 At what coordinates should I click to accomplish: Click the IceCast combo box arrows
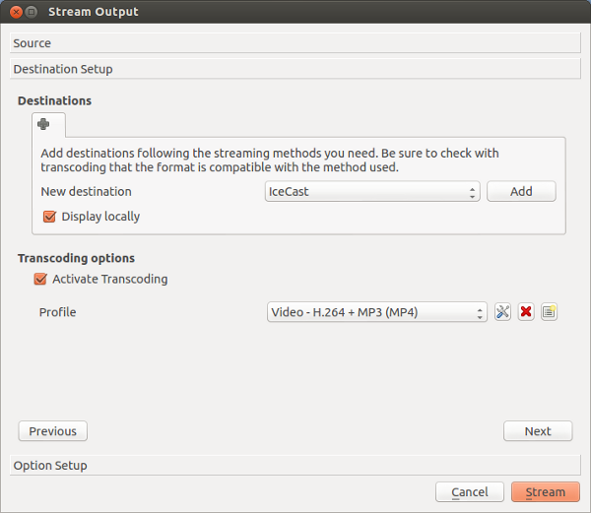pyautogui.click(x=472, y=192)
